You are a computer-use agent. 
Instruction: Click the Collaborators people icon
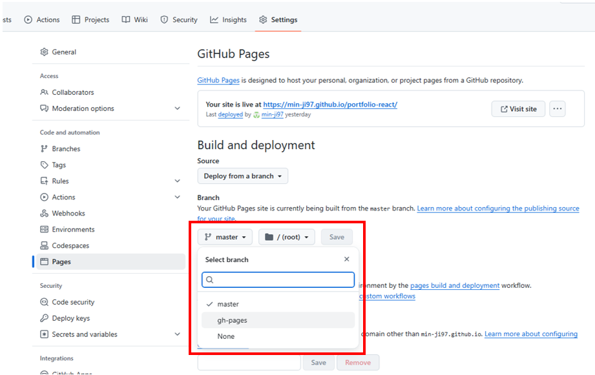tap(45, 92)
